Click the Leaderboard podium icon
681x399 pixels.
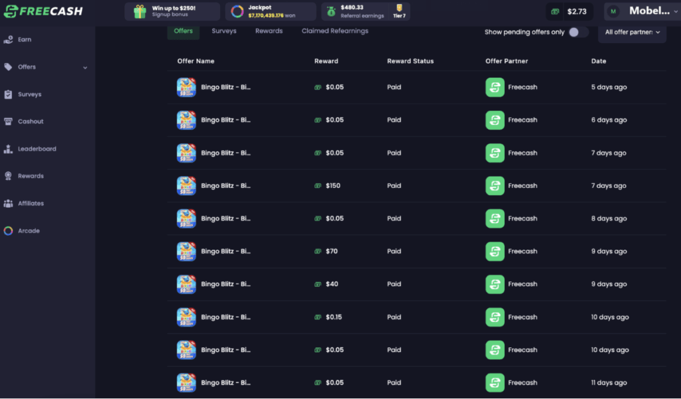click(x=8, y=149)
